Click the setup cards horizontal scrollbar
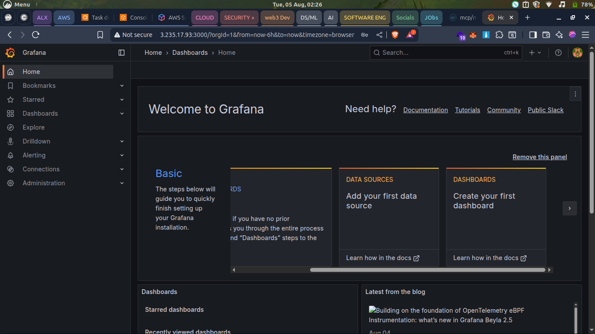This screenshot has width=595, height=334. (427, 270)
